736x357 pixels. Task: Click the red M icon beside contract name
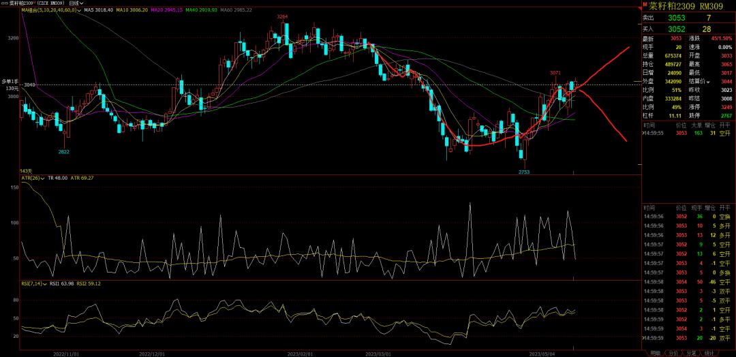646,5
